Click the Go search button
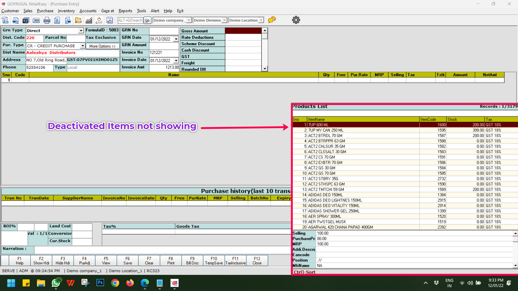 pyautogui.click(x=147, y=20)
